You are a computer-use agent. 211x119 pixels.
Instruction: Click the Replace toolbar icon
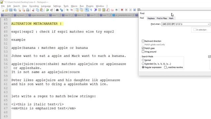[62, 10]
